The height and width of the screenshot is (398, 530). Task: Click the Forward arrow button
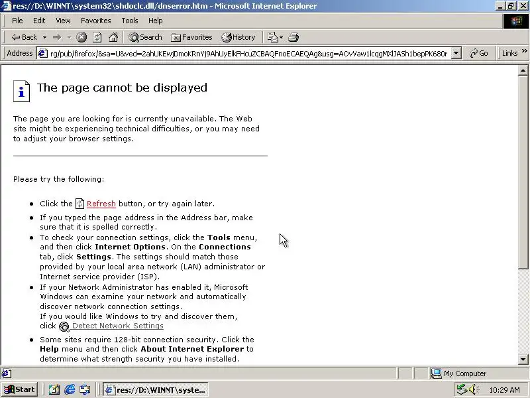coord(57,37)
